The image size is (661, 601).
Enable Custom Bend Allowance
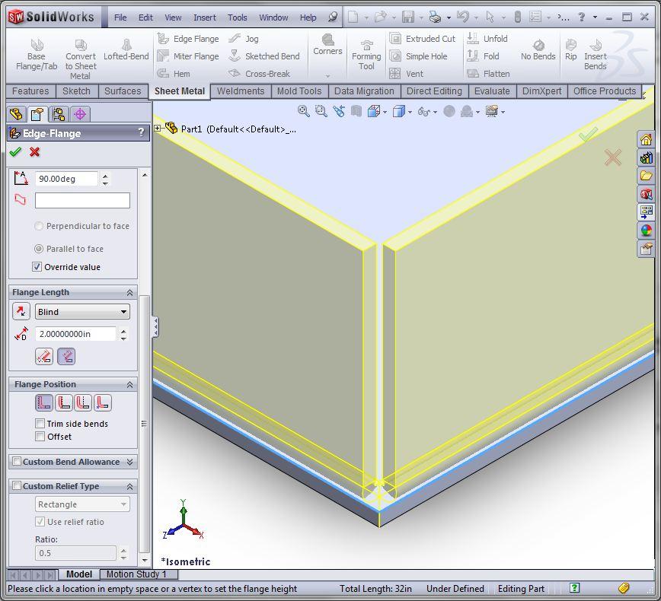[x=17, y=462]
